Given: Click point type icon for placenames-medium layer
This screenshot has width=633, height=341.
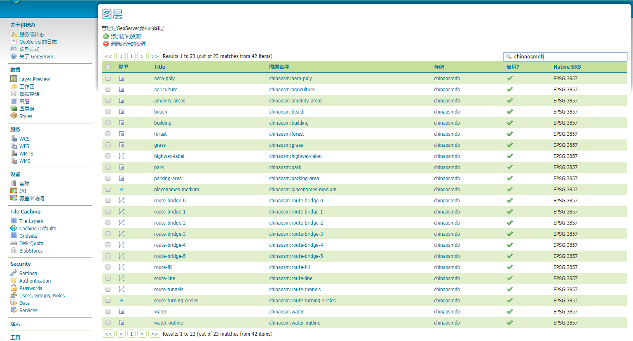Looking at the screenshot, I should pos(122,189).
